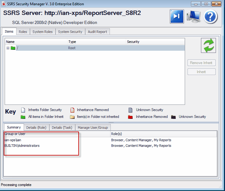Image resolution: width=225 pixels, height=191 pixels.
Task: Click the splitter grip dots above Summary
Action: (111, 123)
